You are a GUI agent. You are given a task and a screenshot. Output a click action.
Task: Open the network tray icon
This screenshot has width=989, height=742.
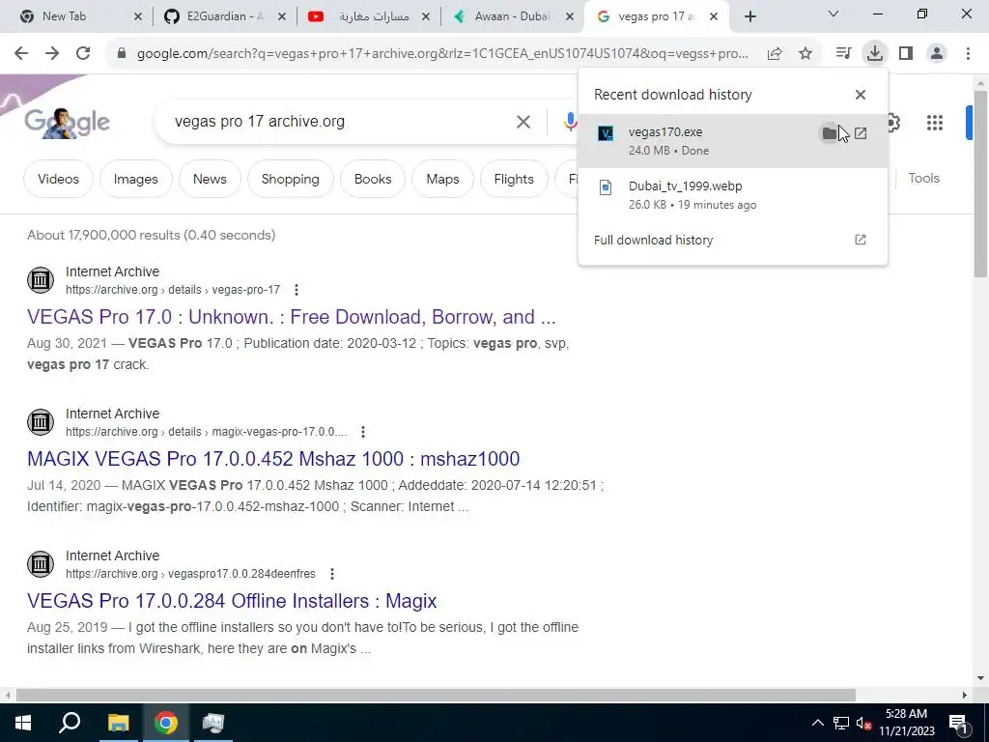(841, 723)
